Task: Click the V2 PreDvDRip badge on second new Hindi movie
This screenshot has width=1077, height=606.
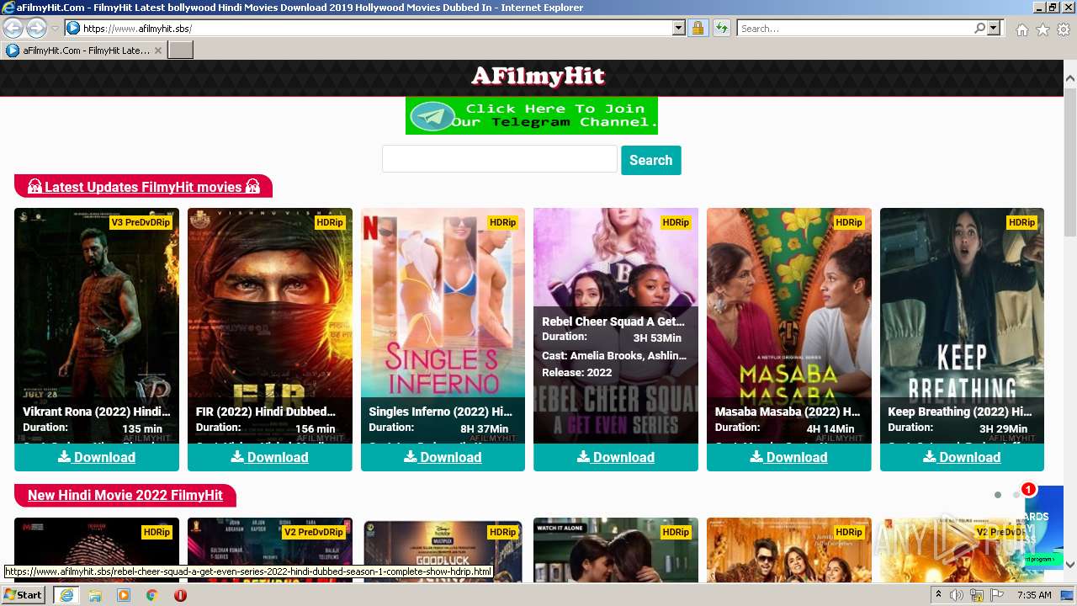Action: click(x=313, y=532)
